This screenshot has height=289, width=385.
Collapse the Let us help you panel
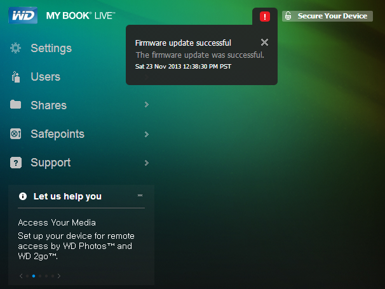(140, 196)
